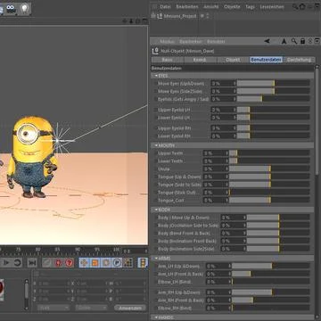Open the Tags menu
Image resolution: width=321 pixels, height=321 pixels.
250,6
